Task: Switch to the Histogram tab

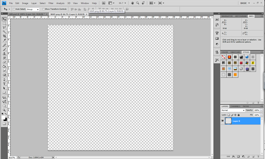Action: pyautogui.click(x=241, y=16)
